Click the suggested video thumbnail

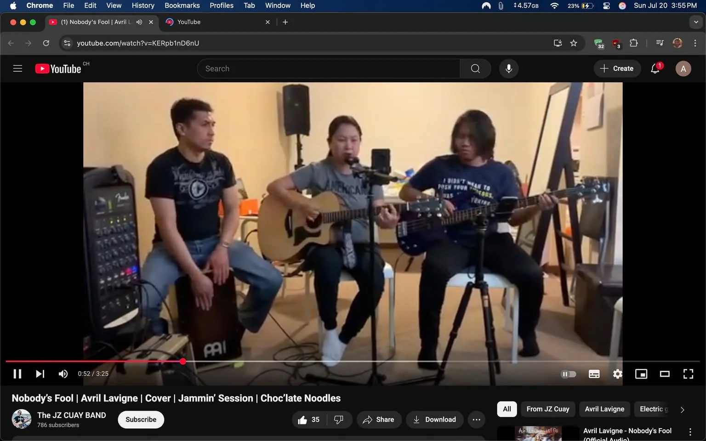538,434
